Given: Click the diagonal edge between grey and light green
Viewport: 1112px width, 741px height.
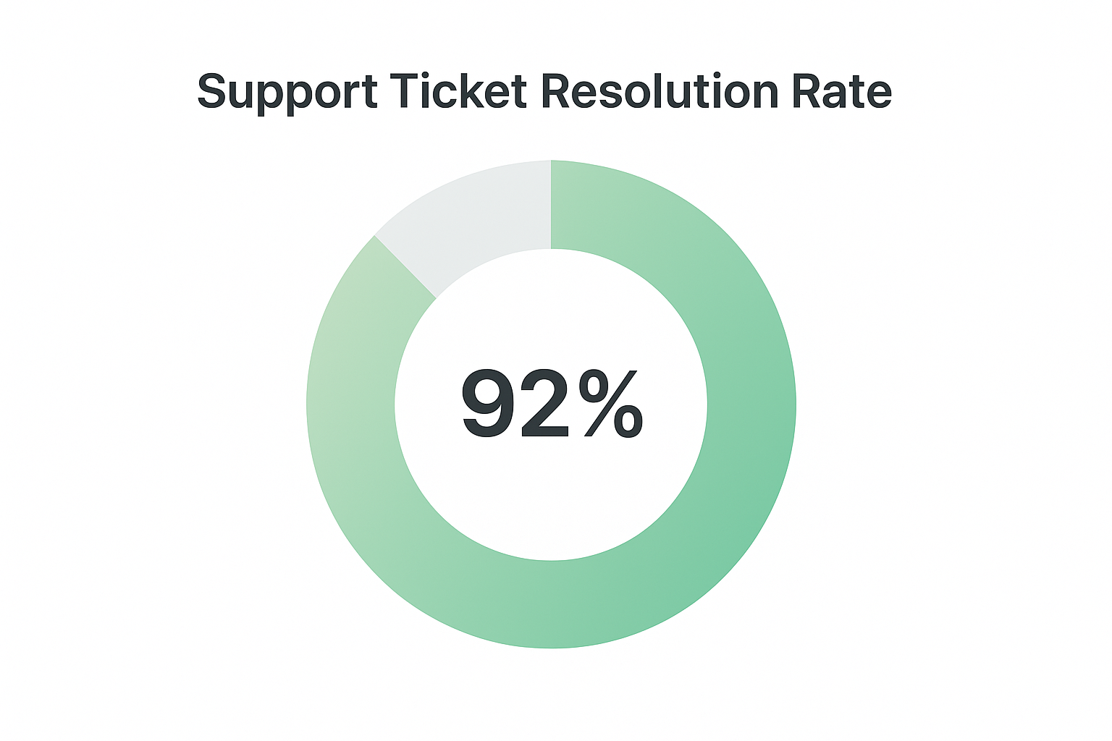Looking at the screenshot, I should pos(405,266).
